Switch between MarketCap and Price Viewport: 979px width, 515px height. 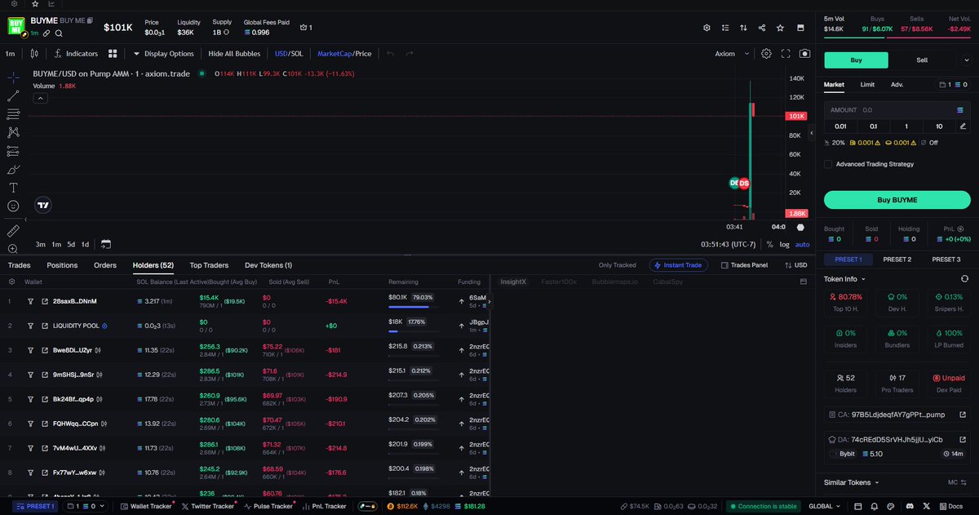tap(344, 54)
